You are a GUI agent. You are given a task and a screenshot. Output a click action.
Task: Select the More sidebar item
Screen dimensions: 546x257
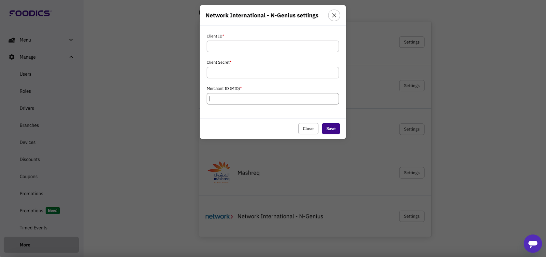coord(41,245)
